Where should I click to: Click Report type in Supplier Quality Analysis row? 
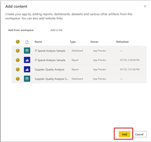(x=75, y=69)
